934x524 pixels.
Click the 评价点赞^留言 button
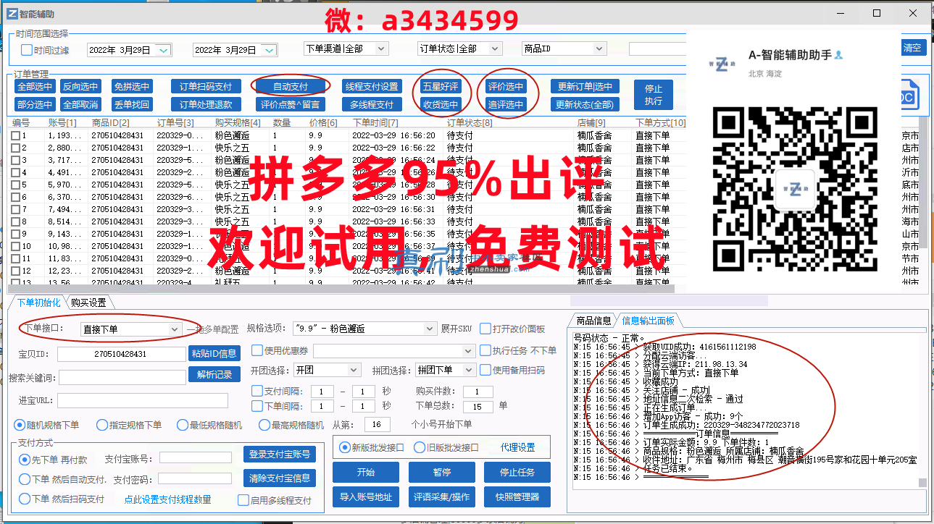tap(291, 105)
